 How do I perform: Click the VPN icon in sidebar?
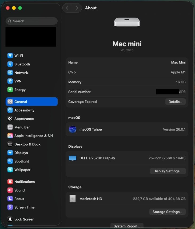(10, 81)
